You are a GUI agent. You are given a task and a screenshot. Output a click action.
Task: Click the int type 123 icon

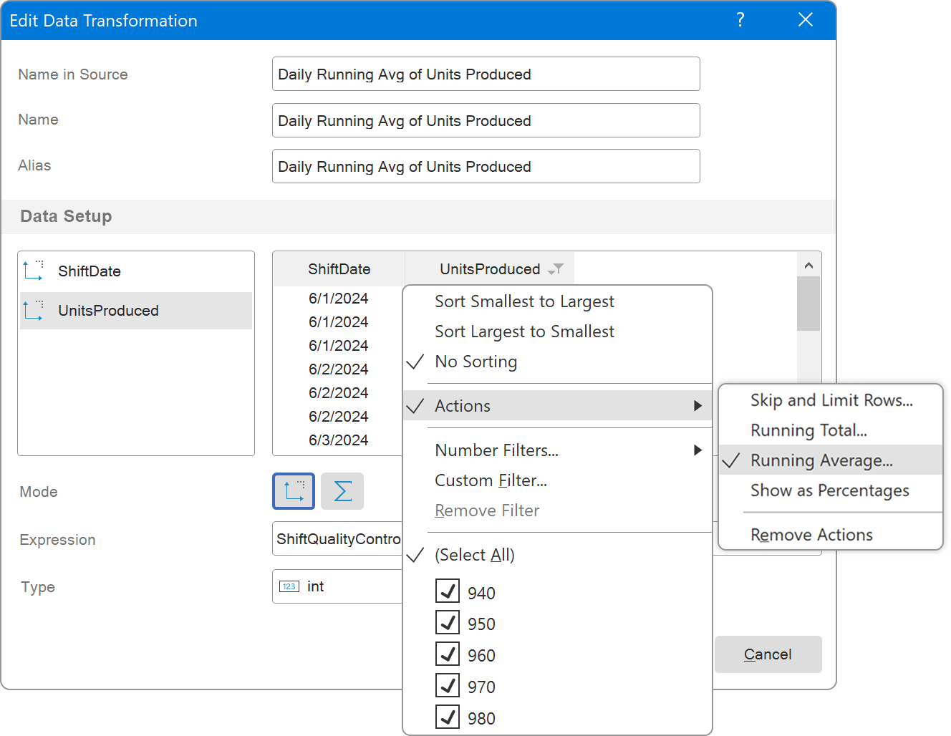(x=289, y=586)
